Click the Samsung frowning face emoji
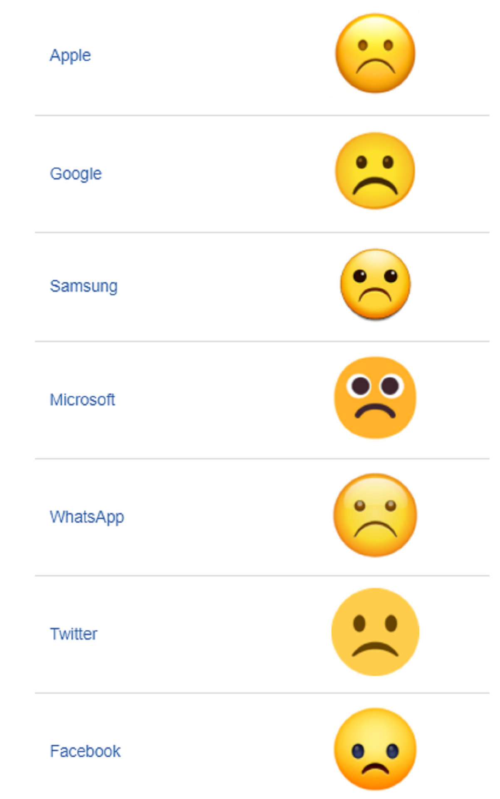 coord(375,284)
